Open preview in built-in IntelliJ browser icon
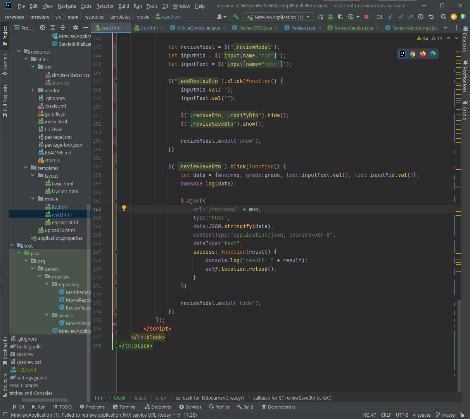Viewport: 470px width, 419px height. (403, 54)
